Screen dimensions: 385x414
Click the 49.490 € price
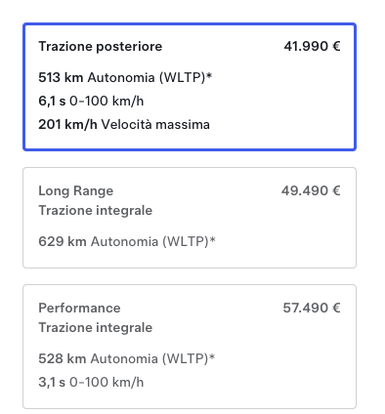311,190
